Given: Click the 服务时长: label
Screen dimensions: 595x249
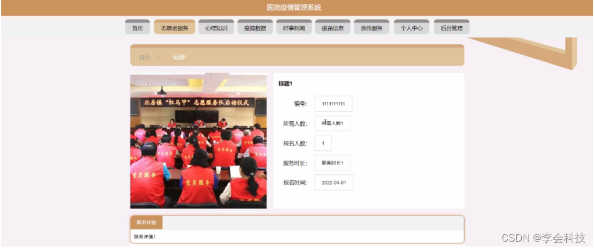Looking at the screenshot, I should tap(295, 163).
